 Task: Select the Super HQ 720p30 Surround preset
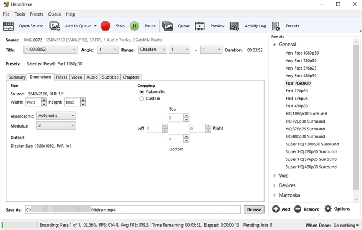point(311,151)
